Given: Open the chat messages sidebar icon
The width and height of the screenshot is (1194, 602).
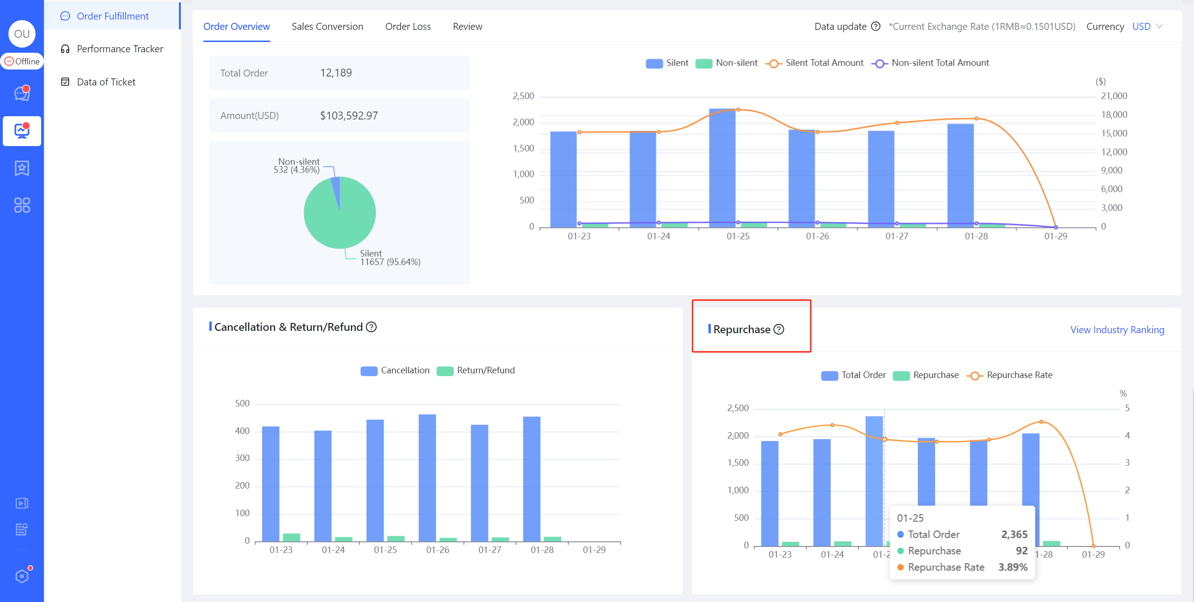Looking at the screenshot, I should [22, 93].
